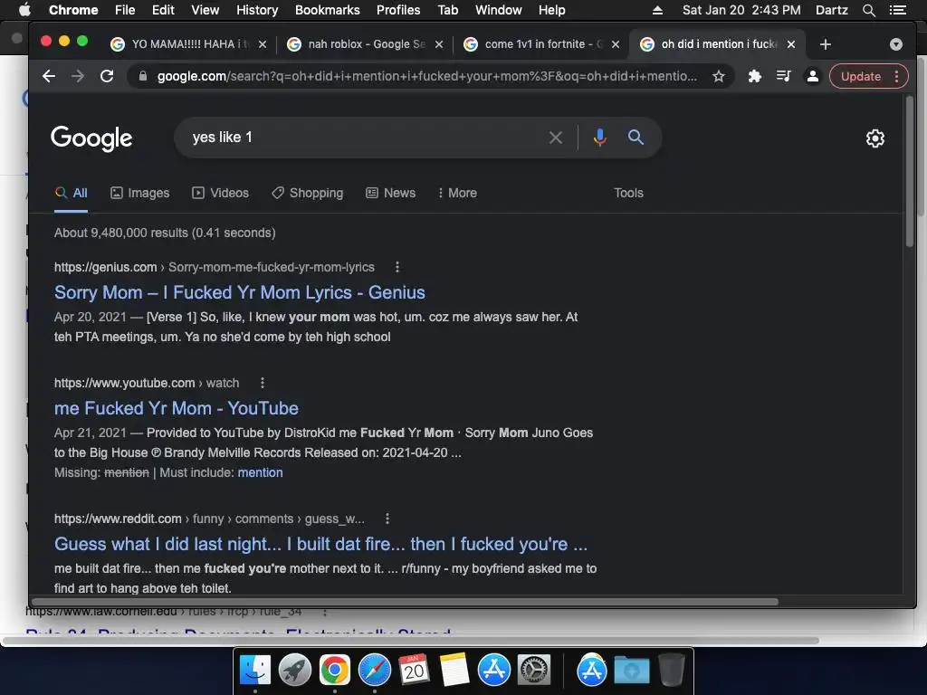Screen dimensions: 927x695
Task: Open the 'me Fucked Yr Mom - YouTube' link
Action: (x=177, y=408)
